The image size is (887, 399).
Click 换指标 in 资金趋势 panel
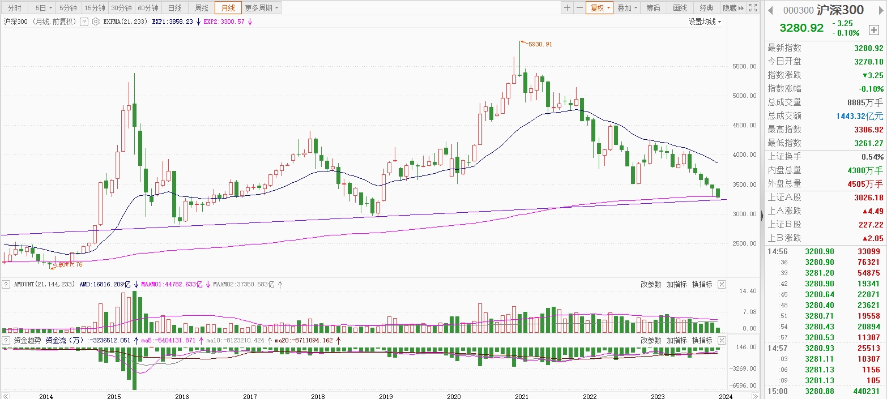point(702,340)
